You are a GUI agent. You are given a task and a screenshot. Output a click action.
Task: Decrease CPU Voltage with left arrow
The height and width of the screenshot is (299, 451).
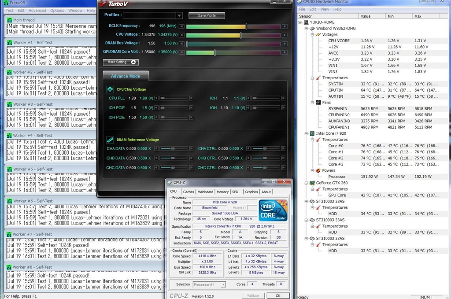click(x=181, y=35)
